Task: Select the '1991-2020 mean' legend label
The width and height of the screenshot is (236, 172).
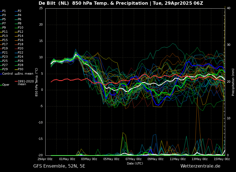Action: tap(26, 83)
